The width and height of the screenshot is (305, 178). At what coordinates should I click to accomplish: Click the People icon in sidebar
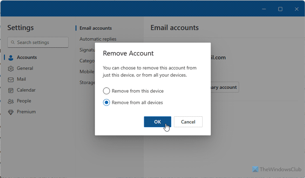(11, 101)
